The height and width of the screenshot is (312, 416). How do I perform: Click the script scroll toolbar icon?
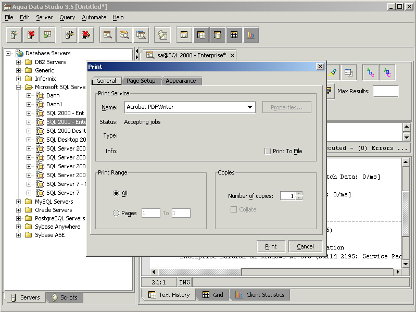pyautogui.click(x=162, y=35)
